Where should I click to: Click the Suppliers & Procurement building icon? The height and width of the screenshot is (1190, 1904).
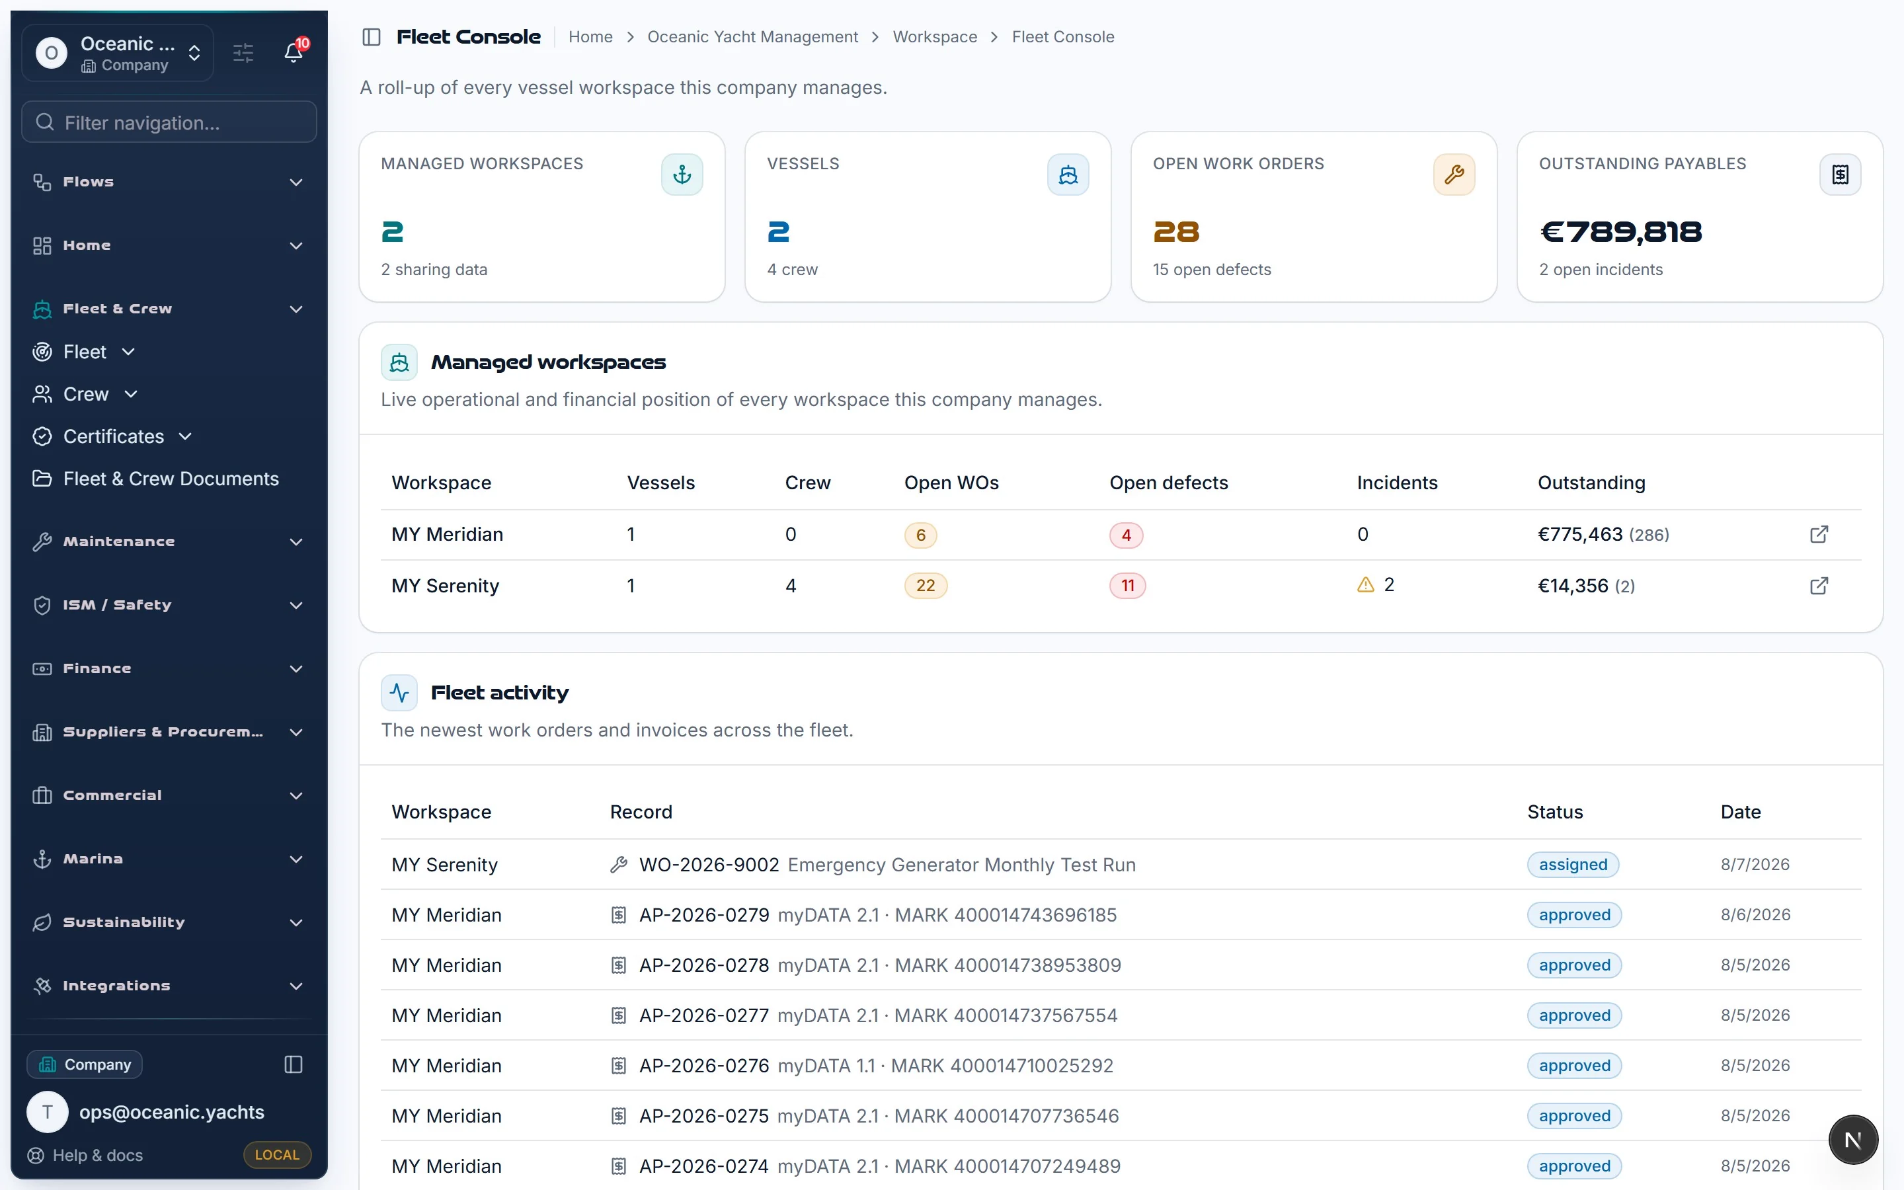pyautogui.click(x=42, y=732)
